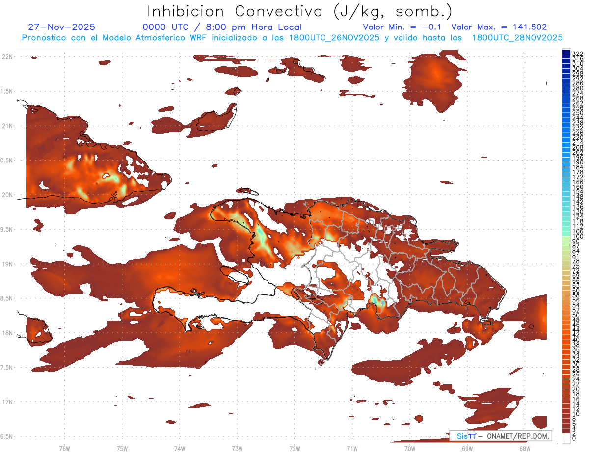Viewport: 589px width, 455px height.
Task: Select the 'Valor Min. = -0.1' text
Action: tap(402, 27)
